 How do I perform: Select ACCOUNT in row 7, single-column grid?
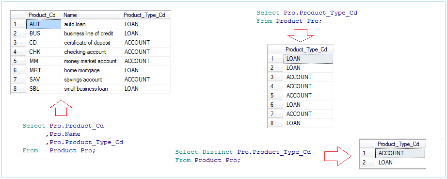pos(308,114)
